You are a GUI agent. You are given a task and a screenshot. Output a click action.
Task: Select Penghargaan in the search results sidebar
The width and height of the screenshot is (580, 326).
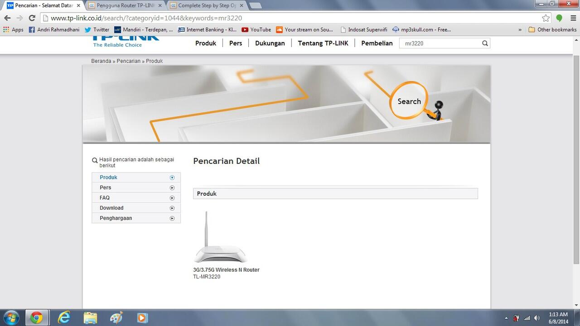tap(136, 218)
